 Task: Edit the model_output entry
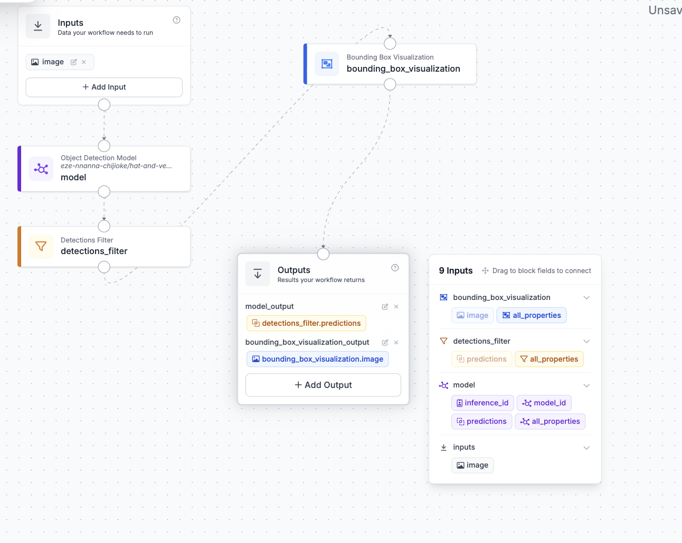[385, 307]
